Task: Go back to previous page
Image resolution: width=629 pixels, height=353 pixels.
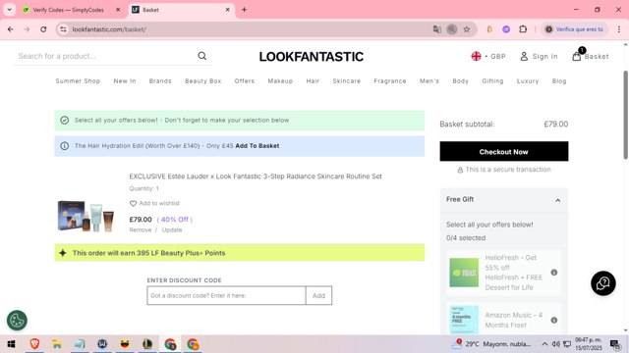Action: [x=11, y=29]
